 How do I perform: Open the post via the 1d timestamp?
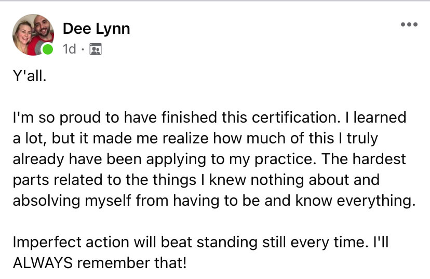click(x=69, y=49)
